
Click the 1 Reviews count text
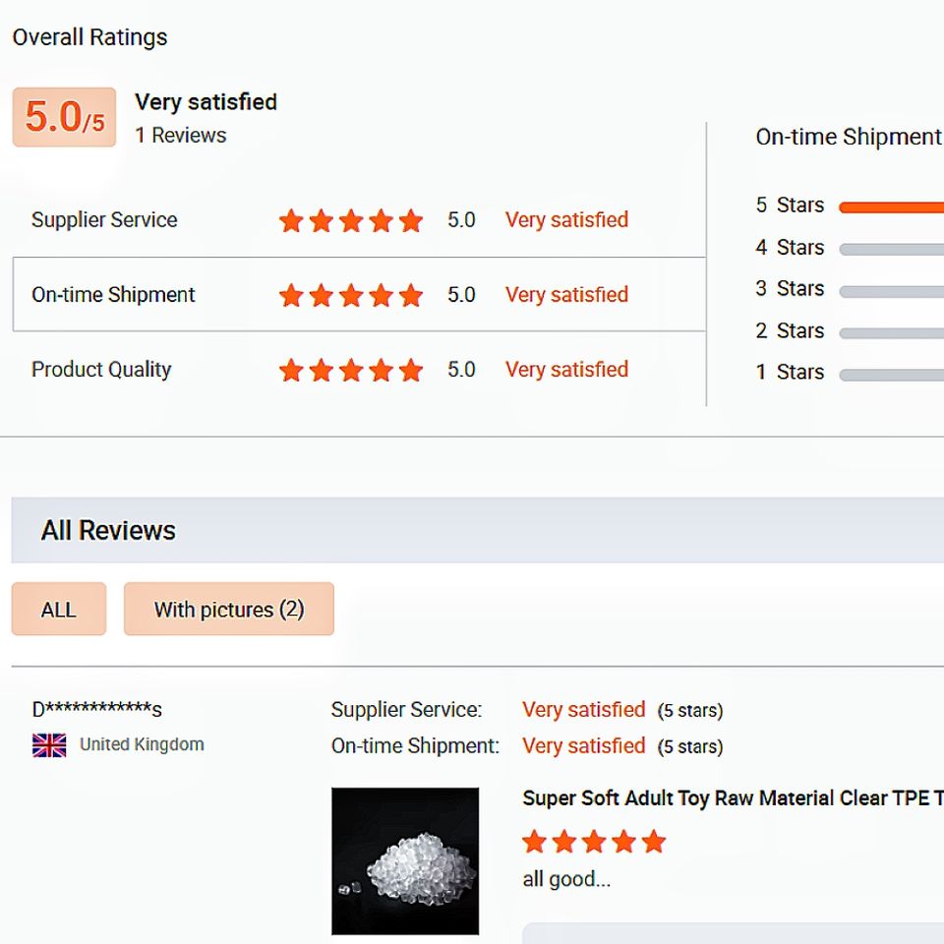coord(181,136)
